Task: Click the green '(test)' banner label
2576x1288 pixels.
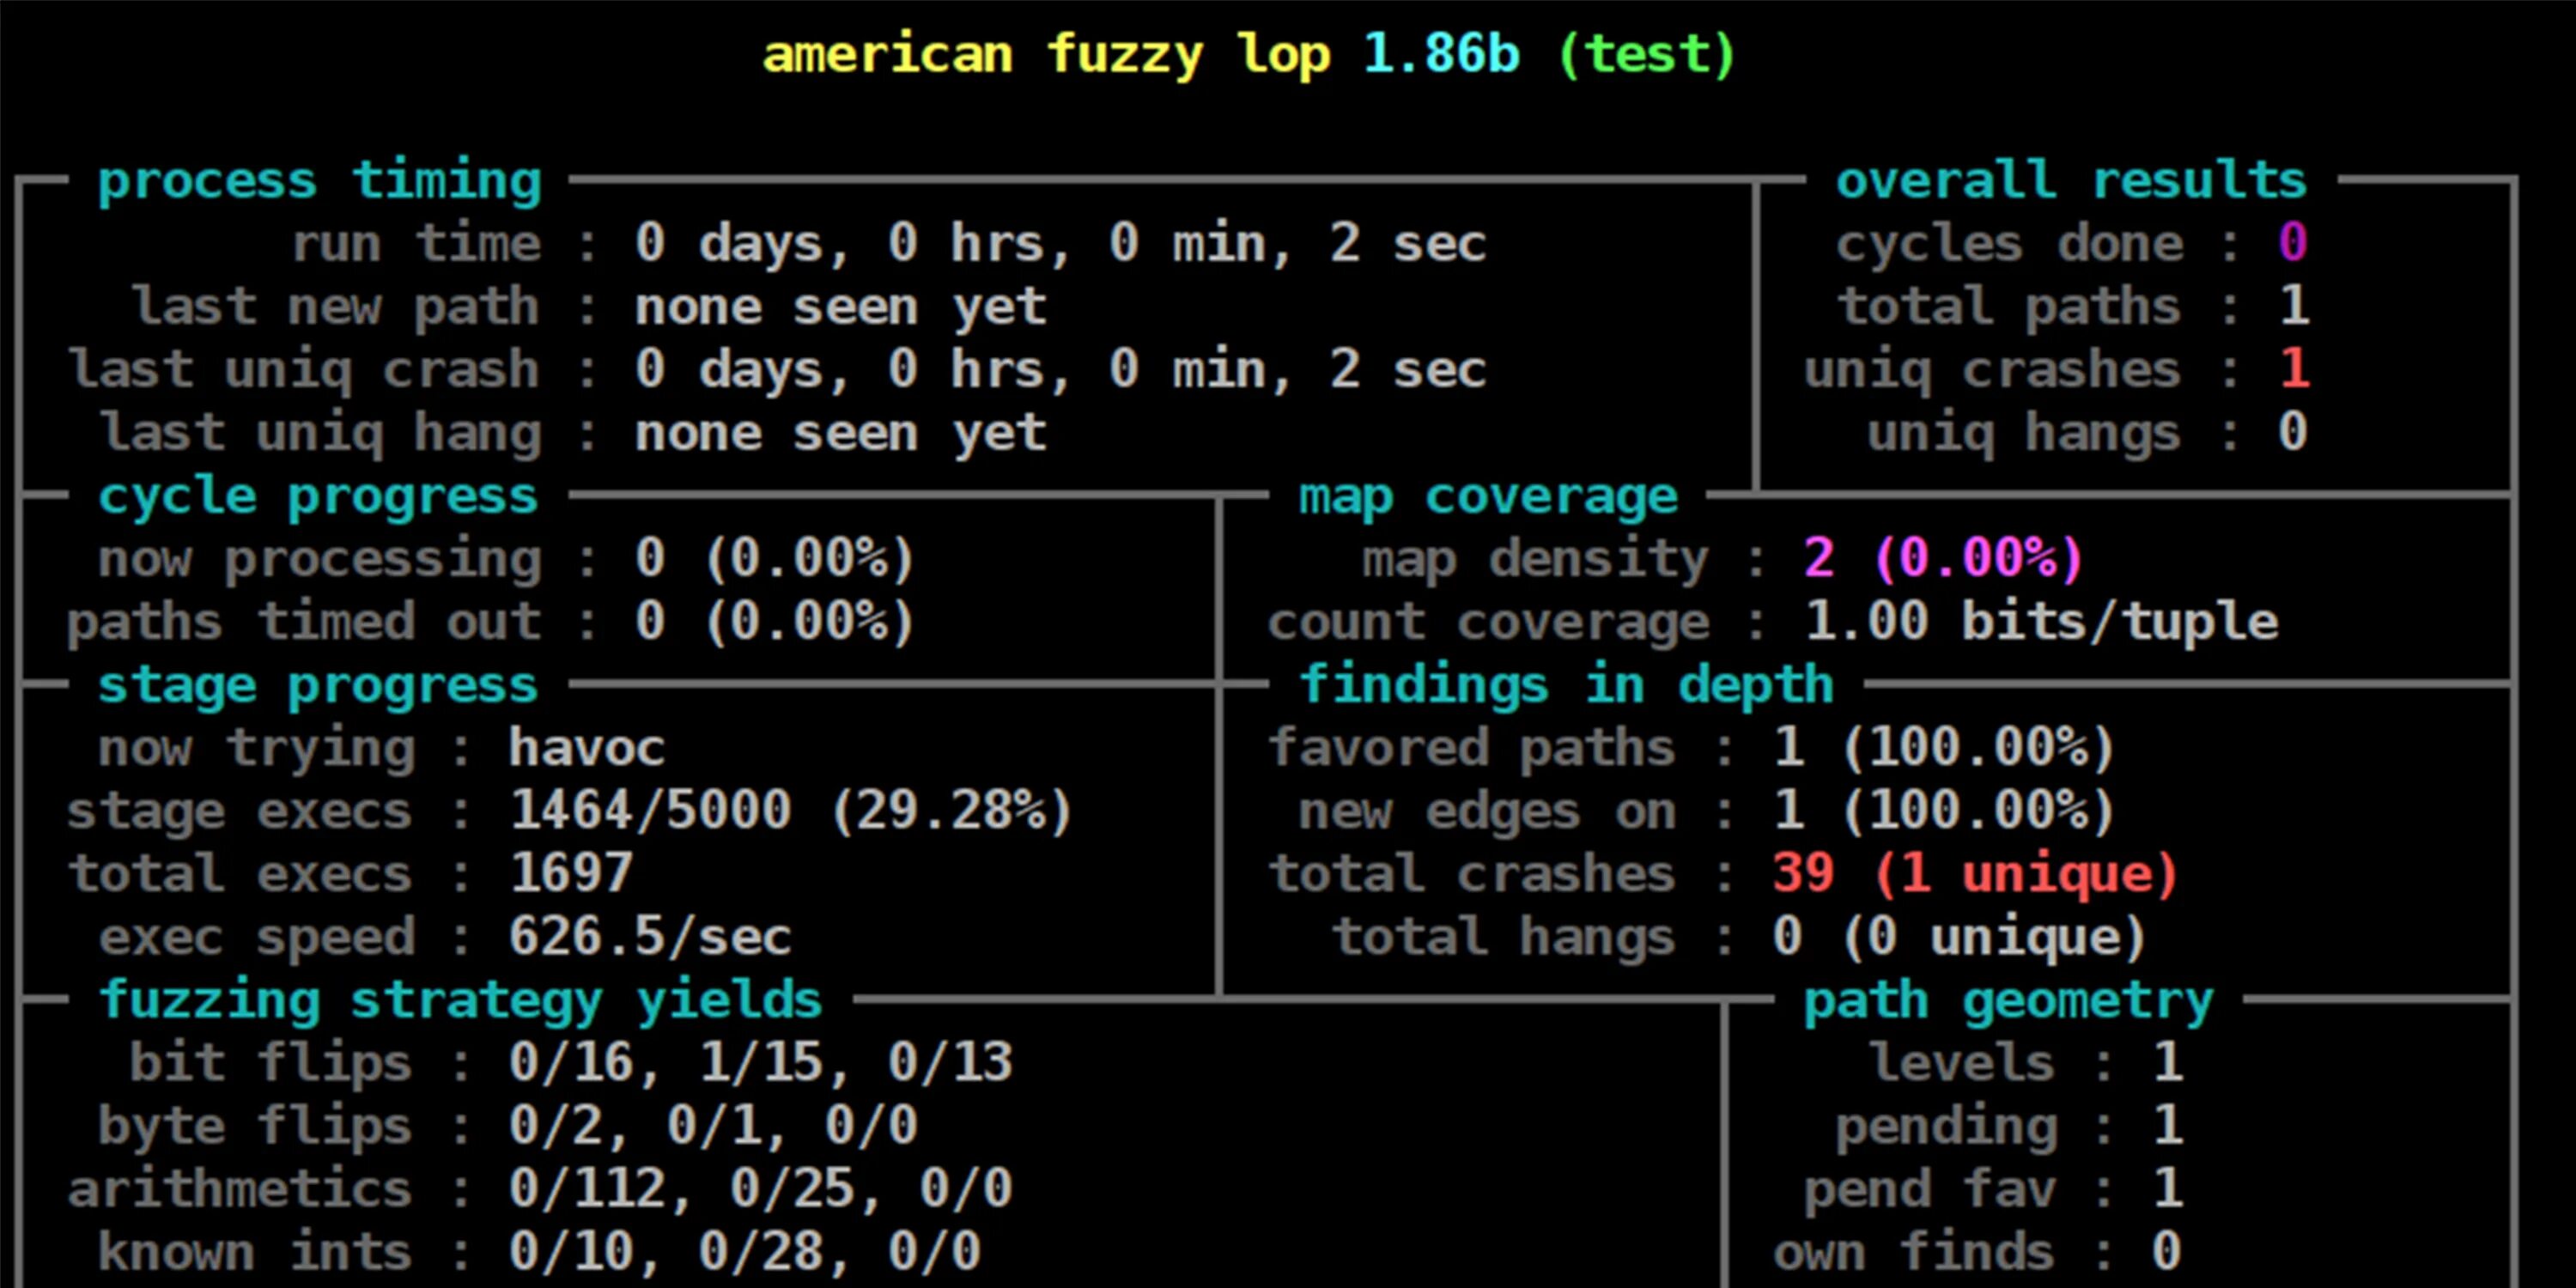Action: [1646, 54]
